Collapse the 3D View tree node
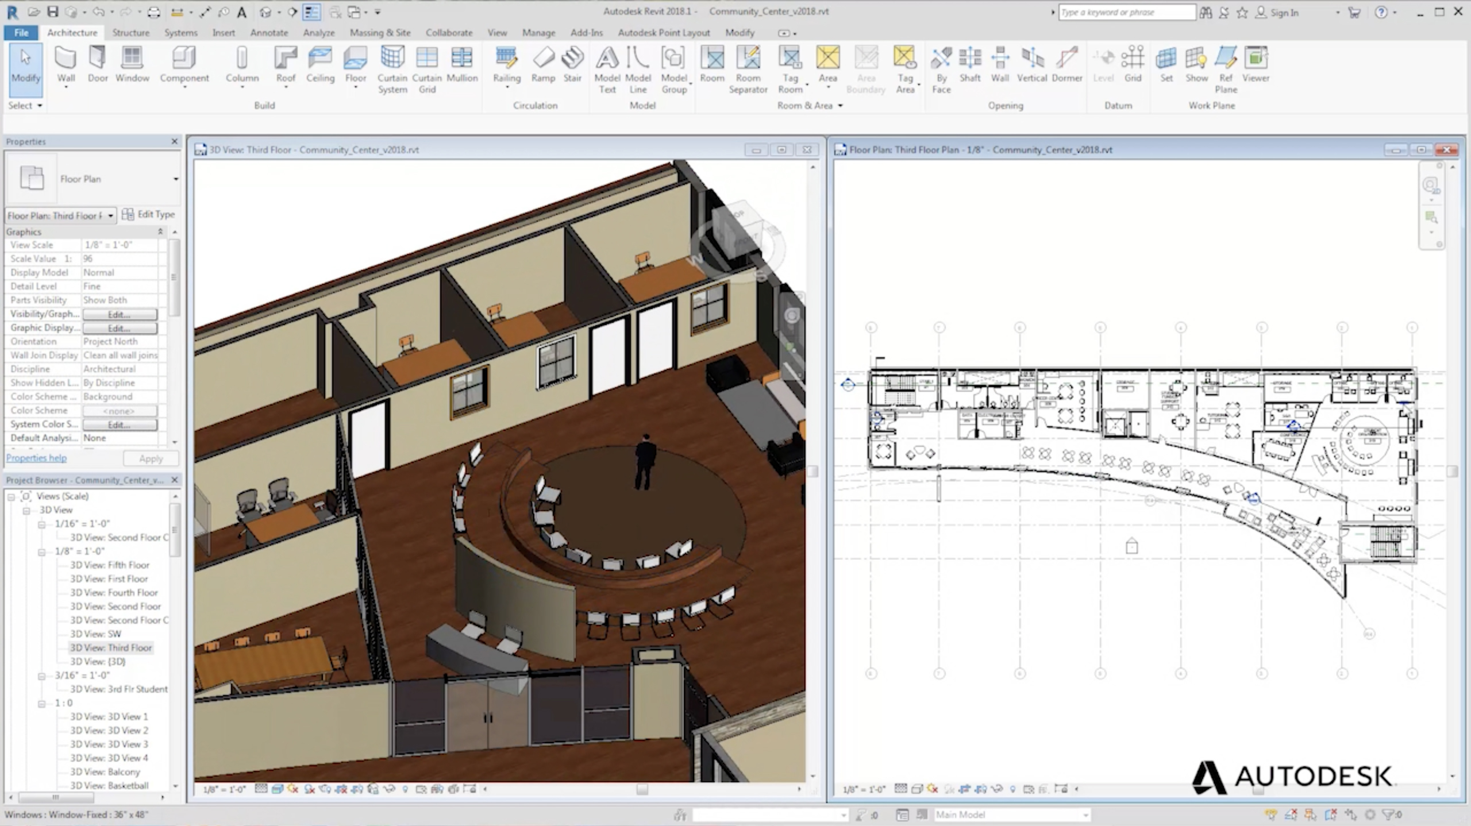The height and width of the screenshot is (826, 1471). [26, 510]
